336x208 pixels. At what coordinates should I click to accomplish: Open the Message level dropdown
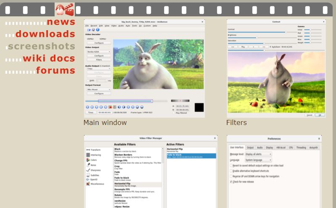pyautogui.click(x=258, y=154)
